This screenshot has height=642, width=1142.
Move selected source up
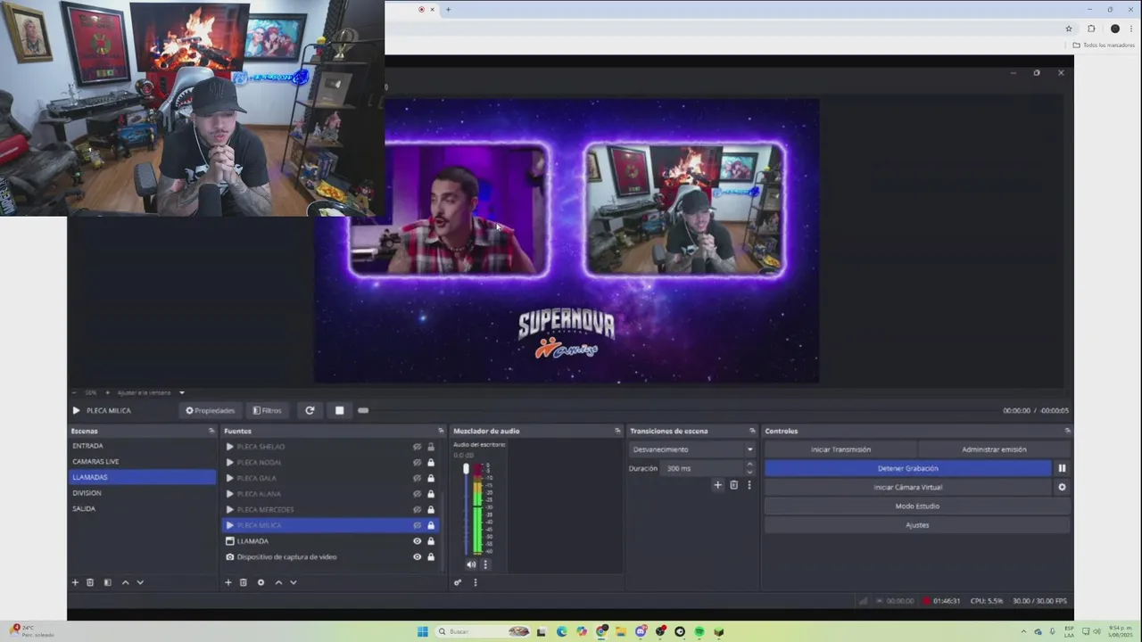(x=278, y=582)
